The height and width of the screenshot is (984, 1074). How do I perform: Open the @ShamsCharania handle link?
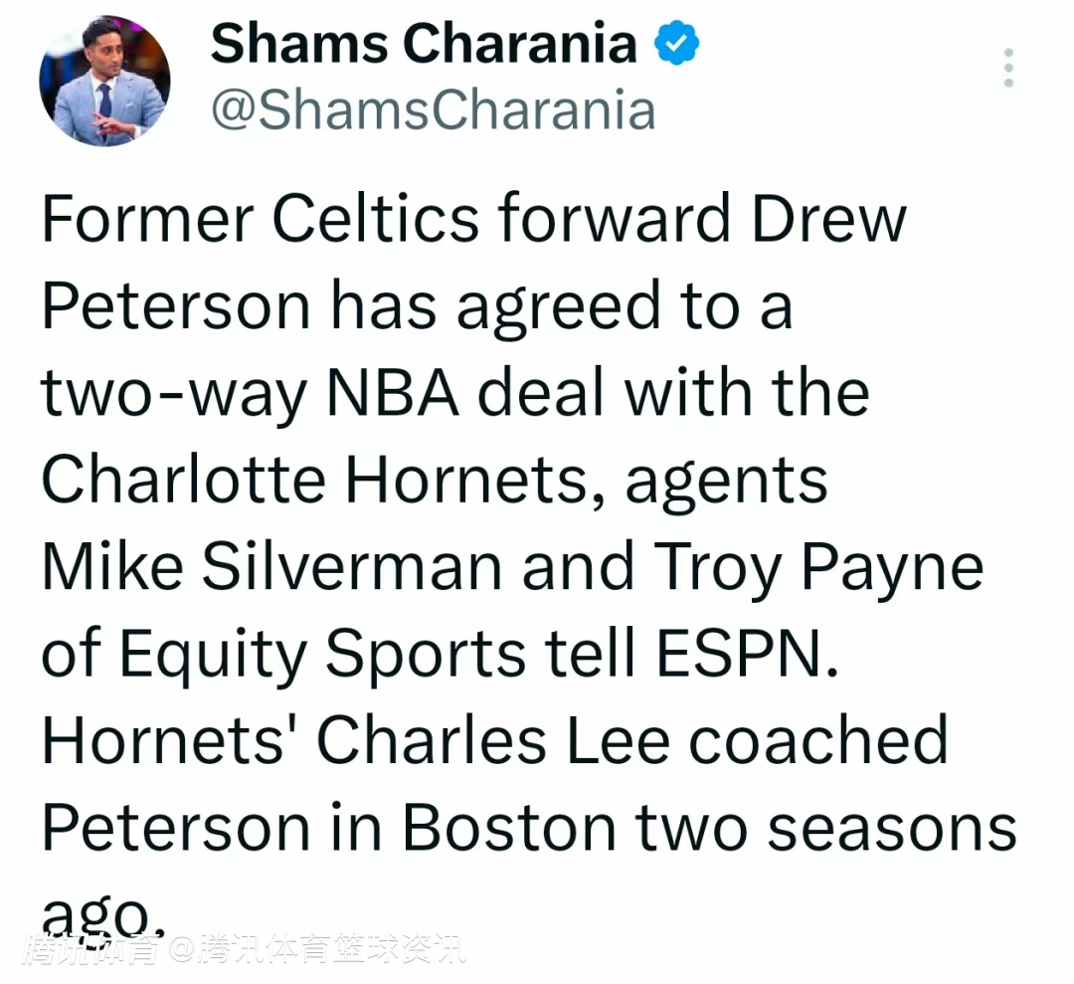click(433, 109)
